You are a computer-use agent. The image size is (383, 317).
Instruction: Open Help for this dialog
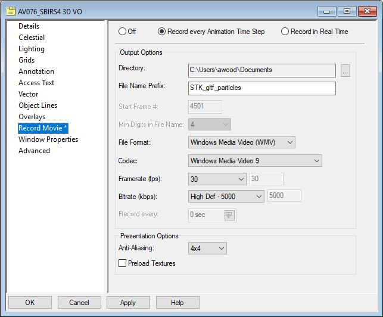pos(177,303)
